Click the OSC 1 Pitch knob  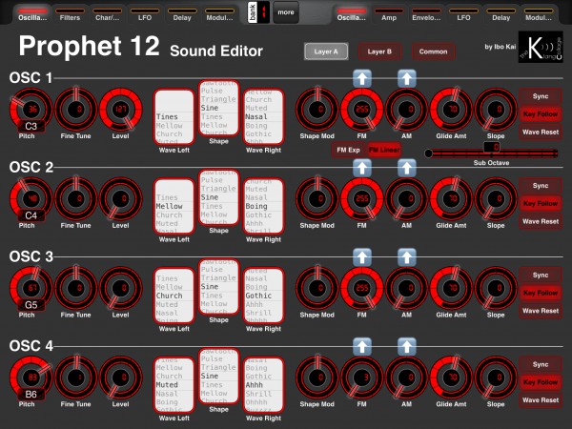tap(31, 109)
